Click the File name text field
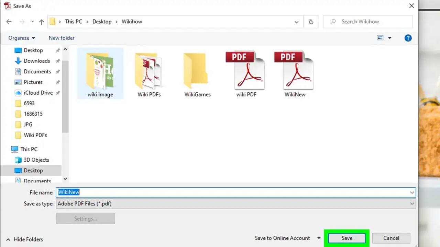The width and height of the screenshot is (440, 247). click(236, 192)
